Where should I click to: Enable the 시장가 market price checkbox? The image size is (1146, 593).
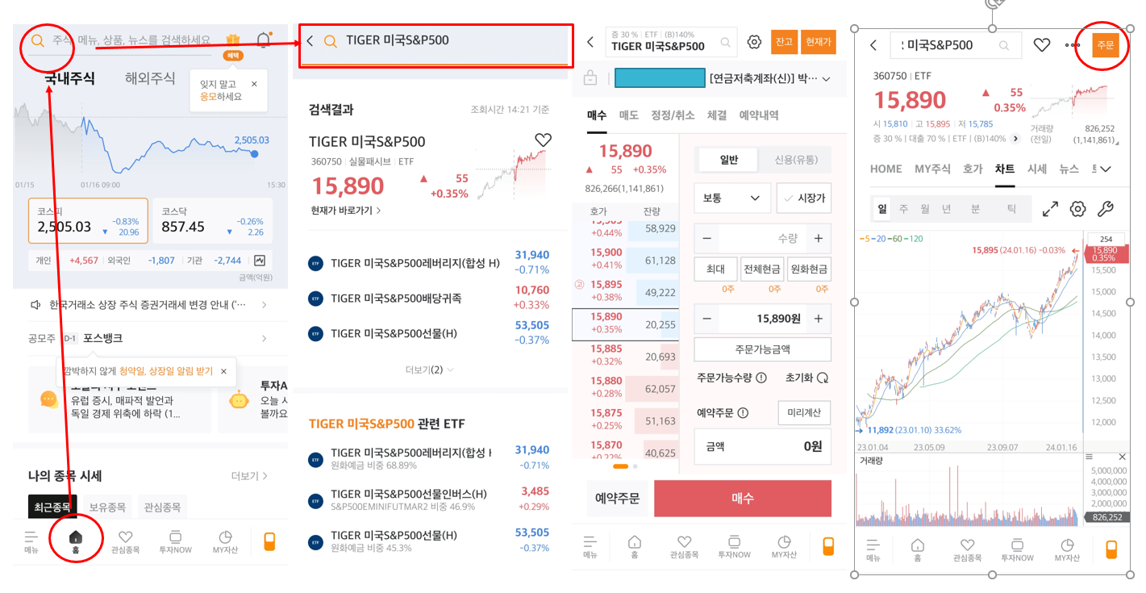coord(805,198)
